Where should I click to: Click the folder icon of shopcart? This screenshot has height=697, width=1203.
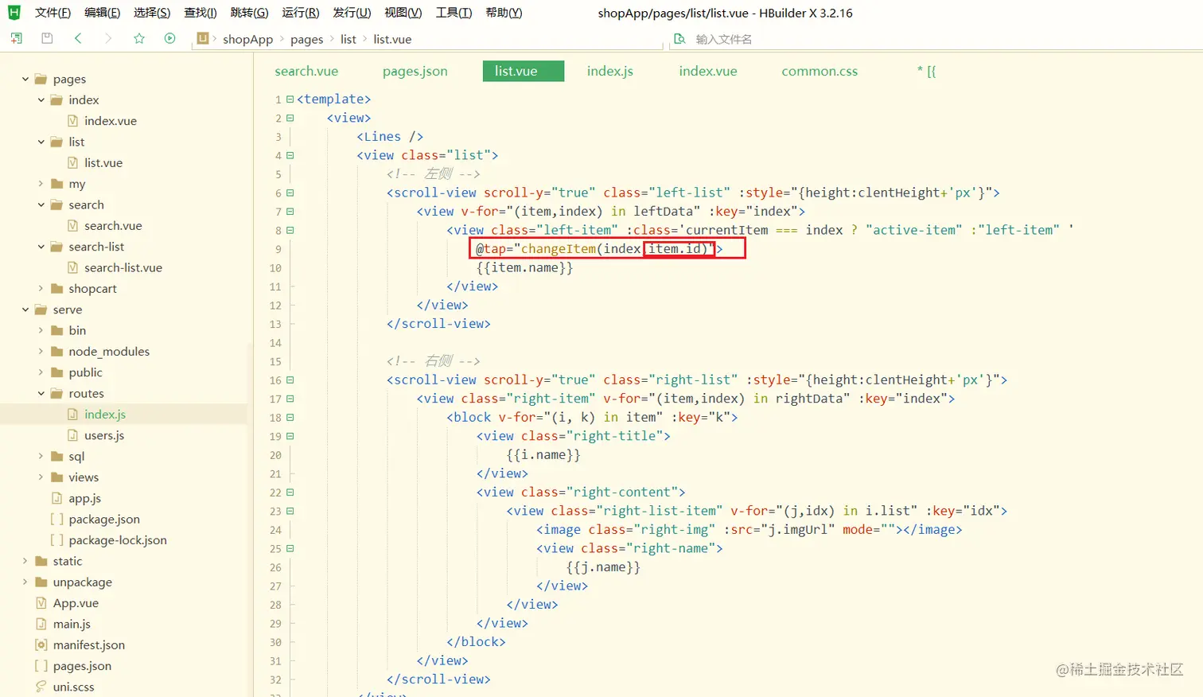(57, 289)
